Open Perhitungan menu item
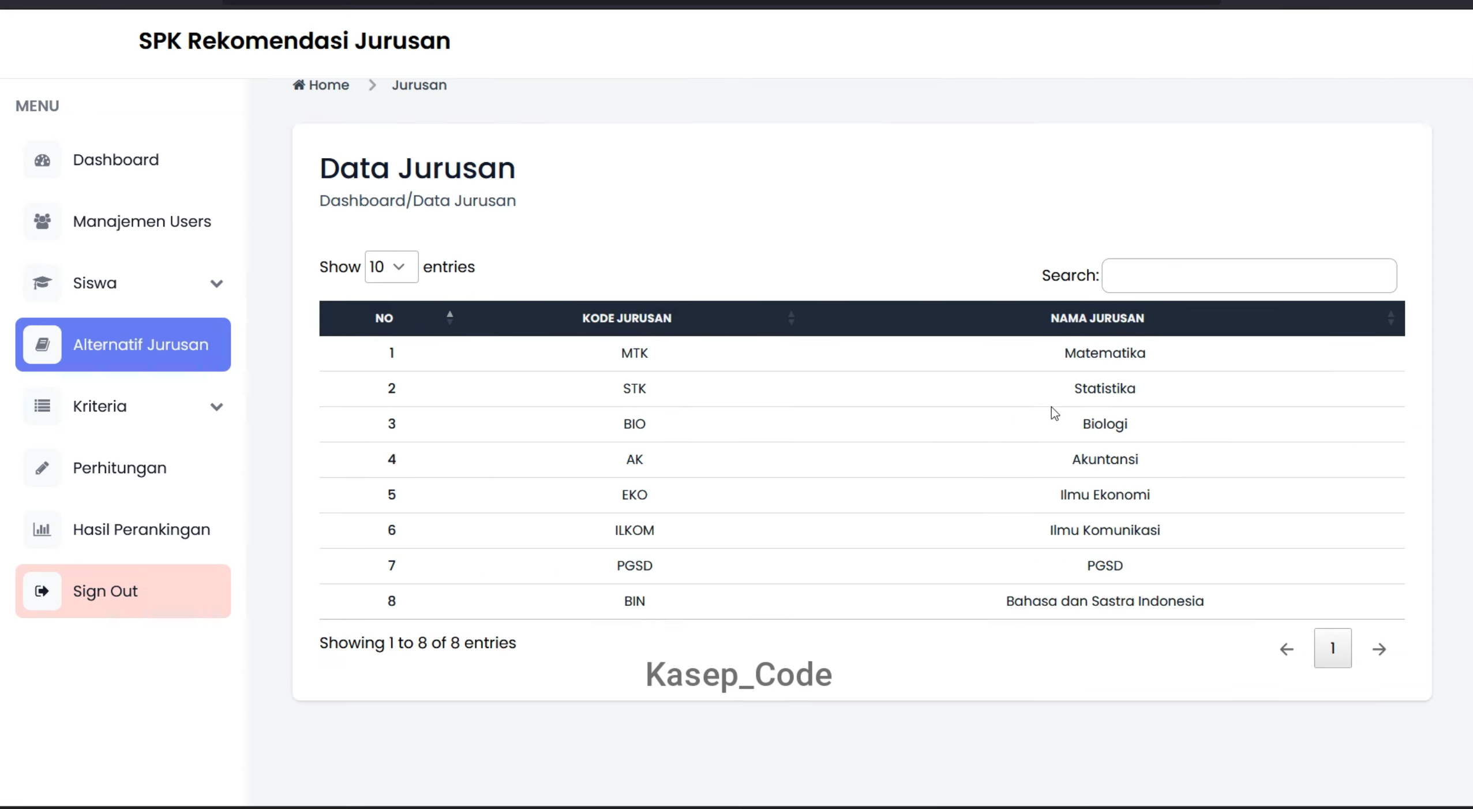 123,468
